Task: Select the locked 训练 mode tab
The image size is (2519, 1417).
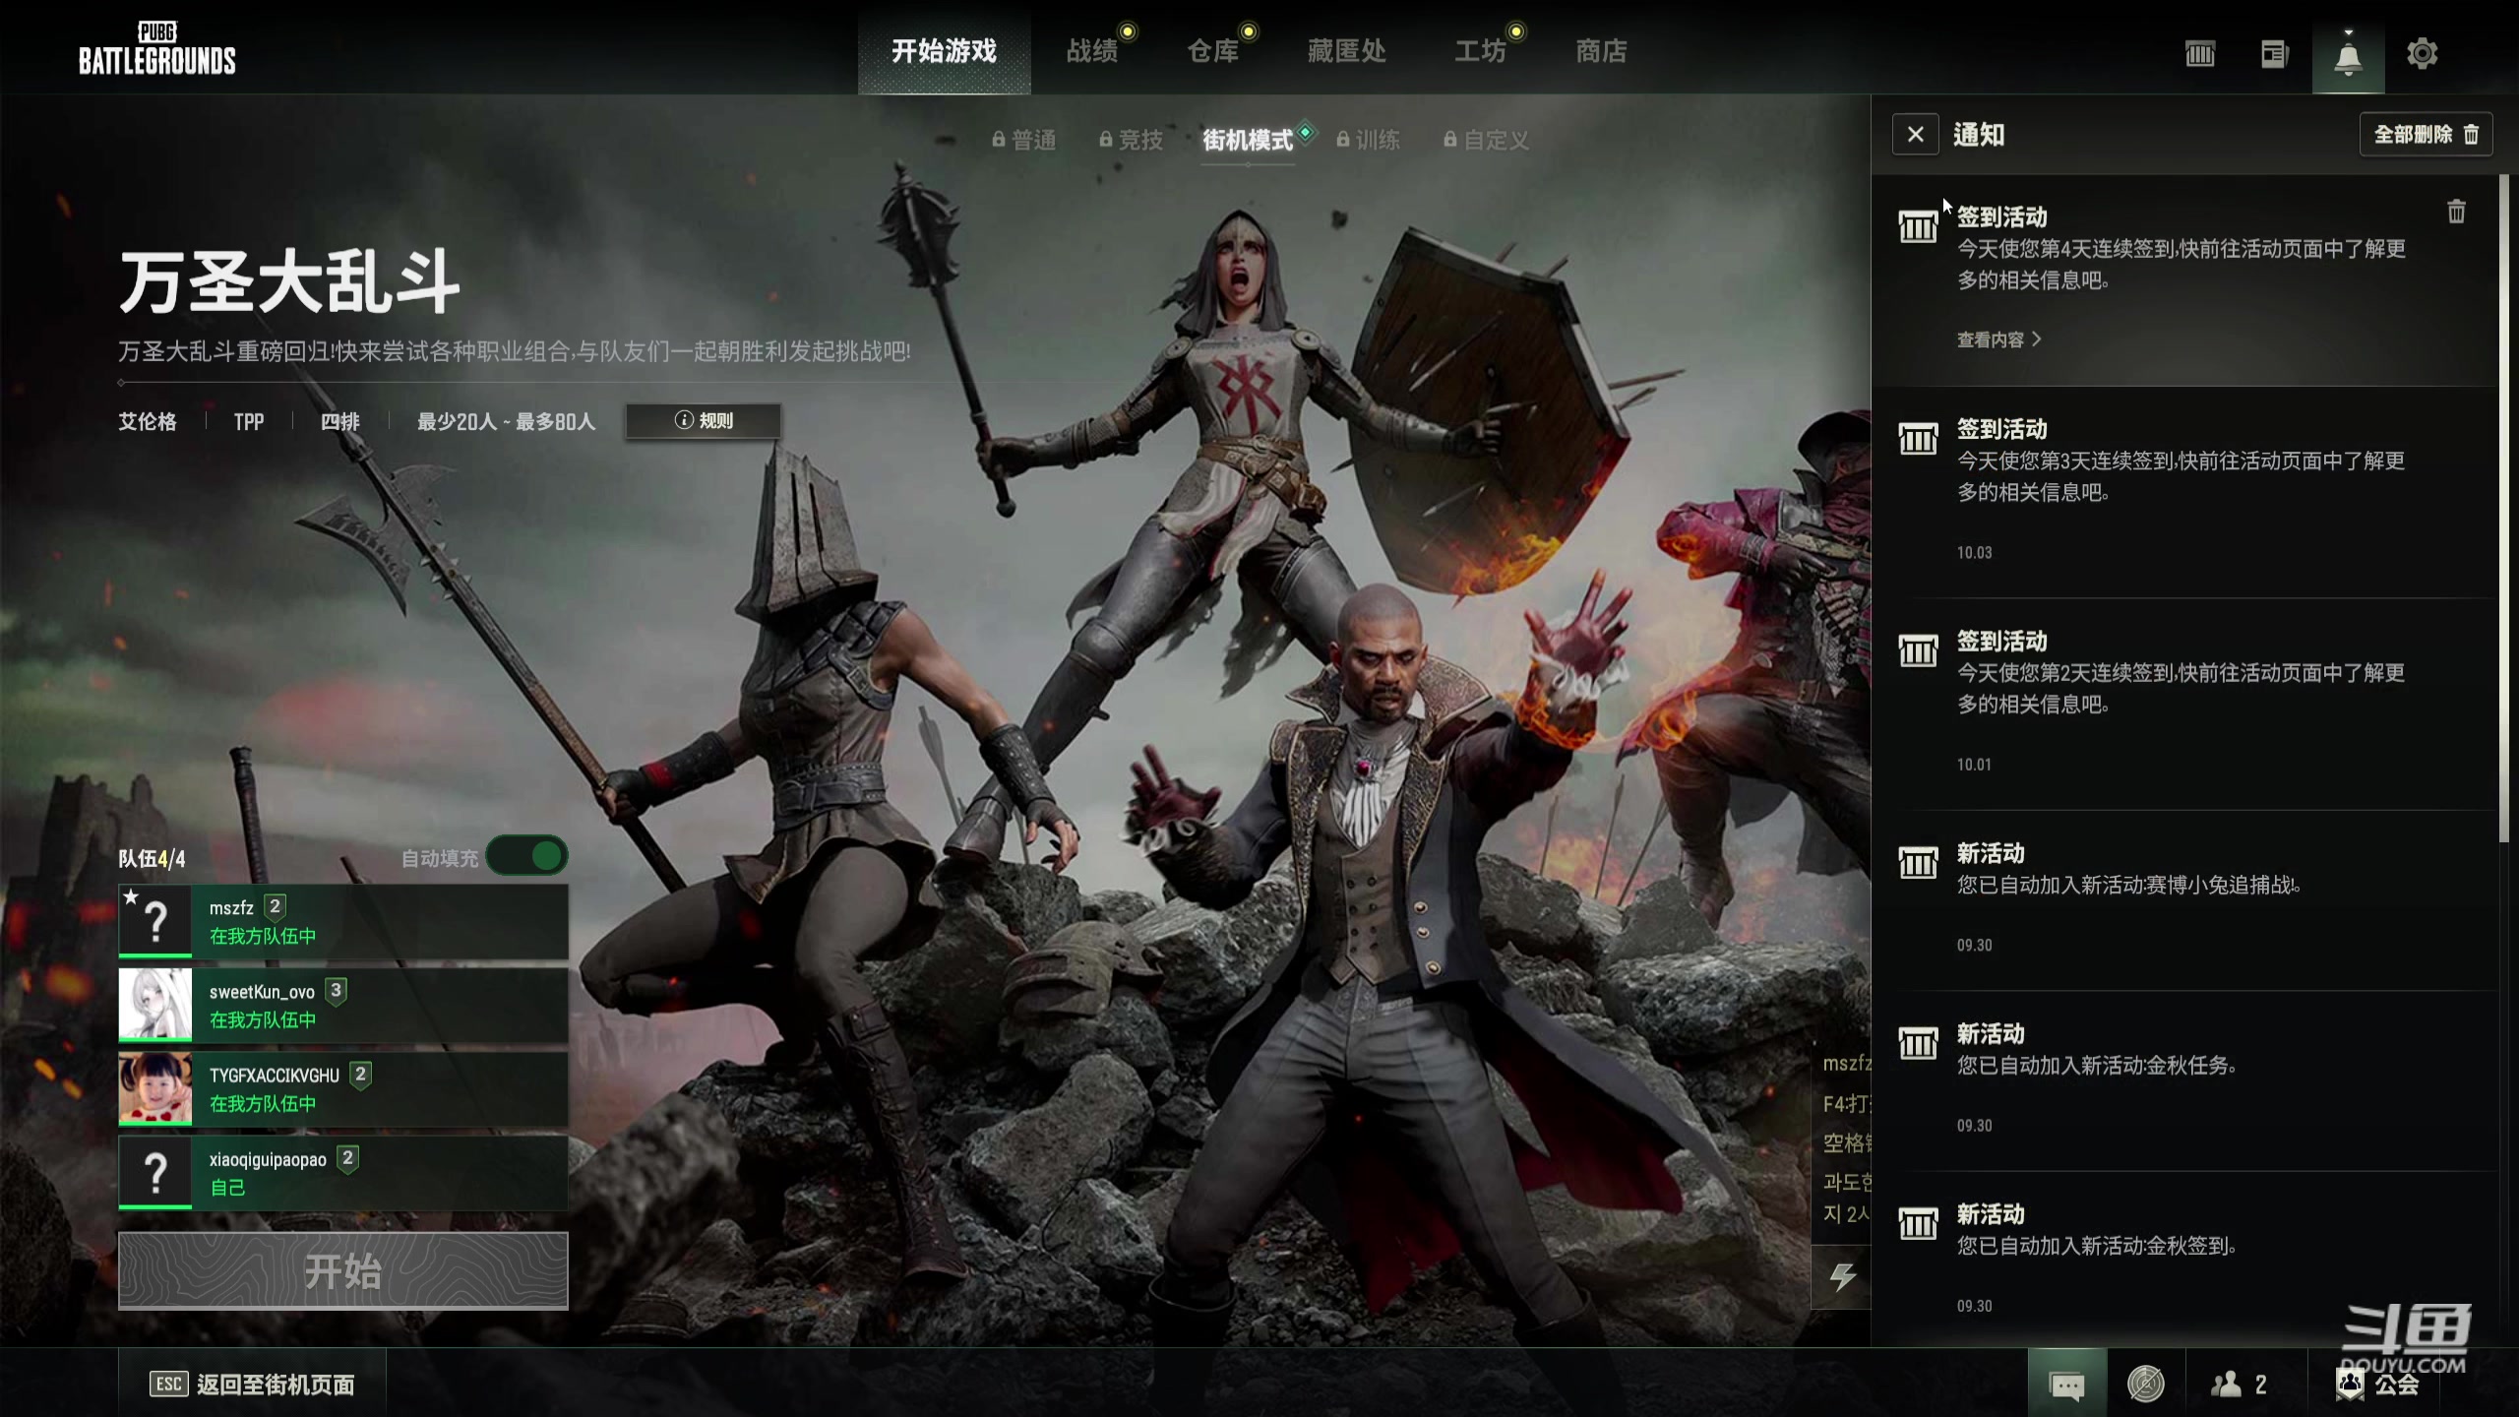Action: point(1368,141)
